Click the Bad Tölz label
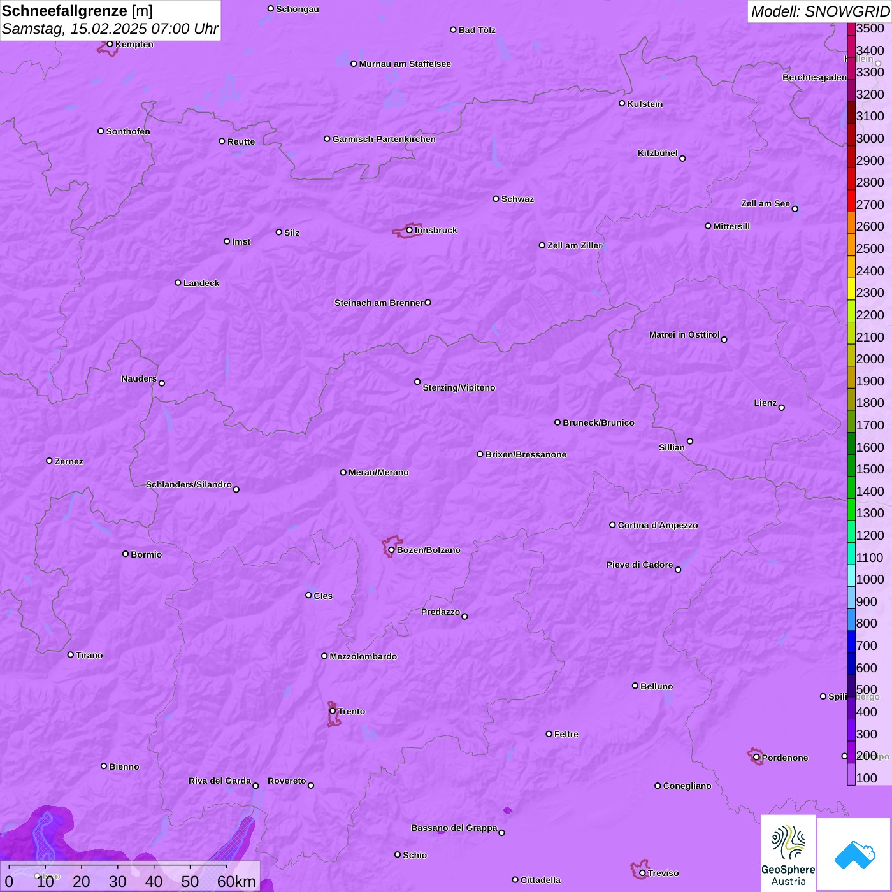The width and height of the screenshot is (892, 892). point(477,30)
